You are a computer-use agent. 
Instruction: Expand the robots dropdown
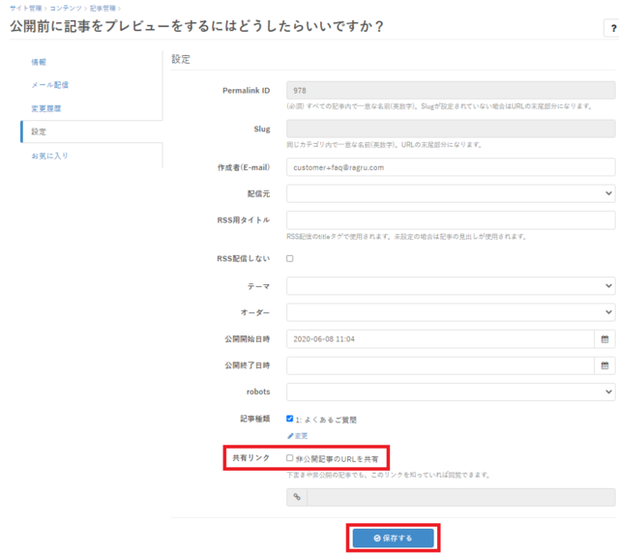coord(451,392)
